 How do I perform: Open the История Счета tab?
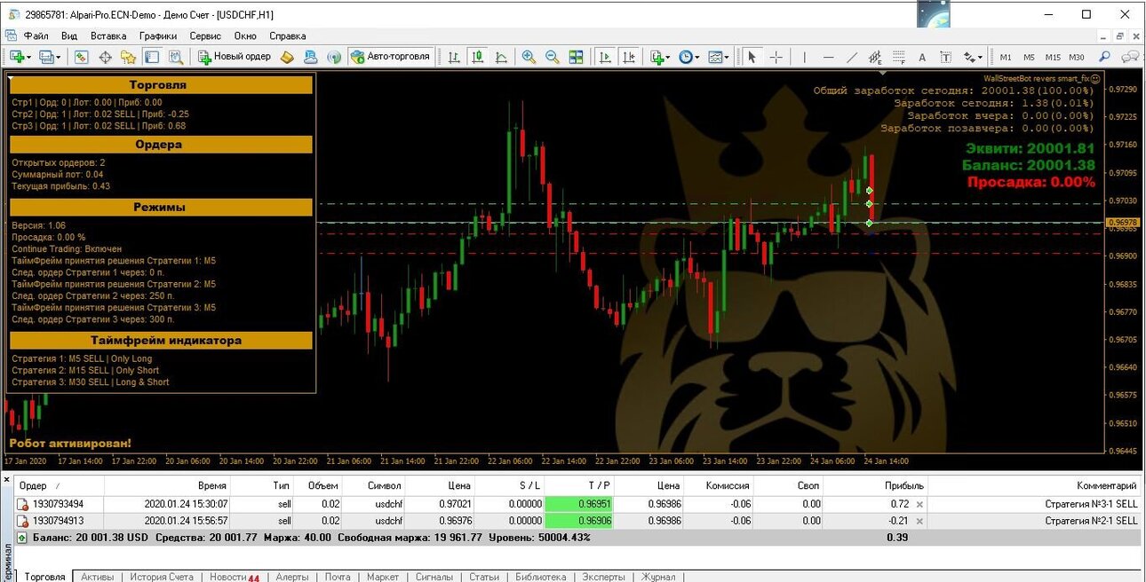coord(162,577)
